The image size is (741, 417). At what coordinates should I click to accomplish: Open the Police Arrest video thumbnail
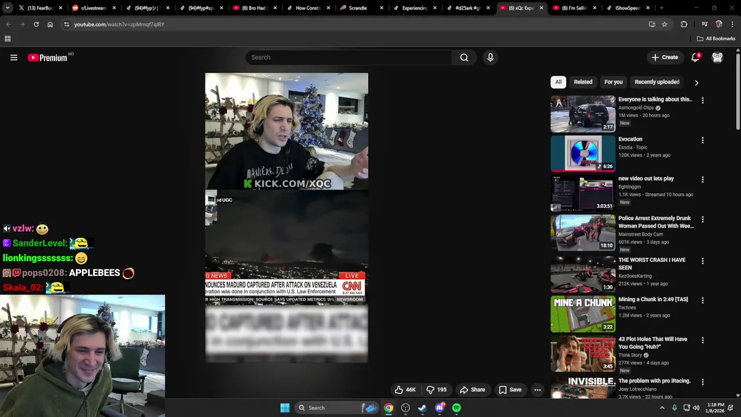coord(582,233)
